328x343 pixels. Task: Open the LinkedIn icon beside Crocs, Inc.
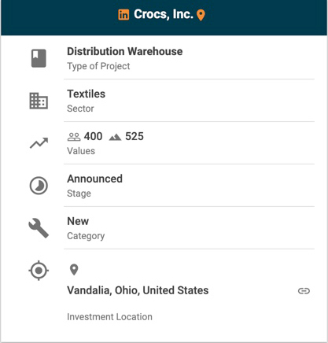click(123, 15)
